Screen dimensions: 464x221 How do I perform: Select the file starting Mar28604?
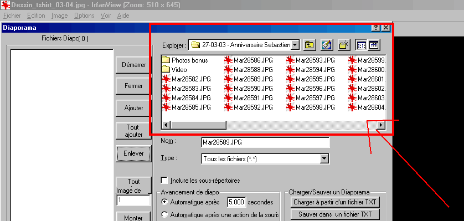click(x=367, y=107)
